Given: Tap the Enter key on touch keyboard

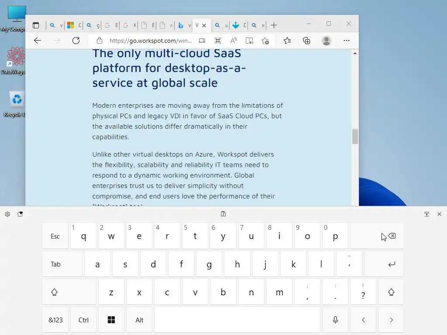Looking at the screenshot, I should coord(384,264).
